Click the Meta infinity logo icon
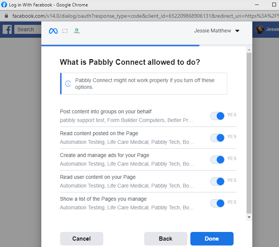The width and height of the screenshot is (279, 247). coord(53,31)
